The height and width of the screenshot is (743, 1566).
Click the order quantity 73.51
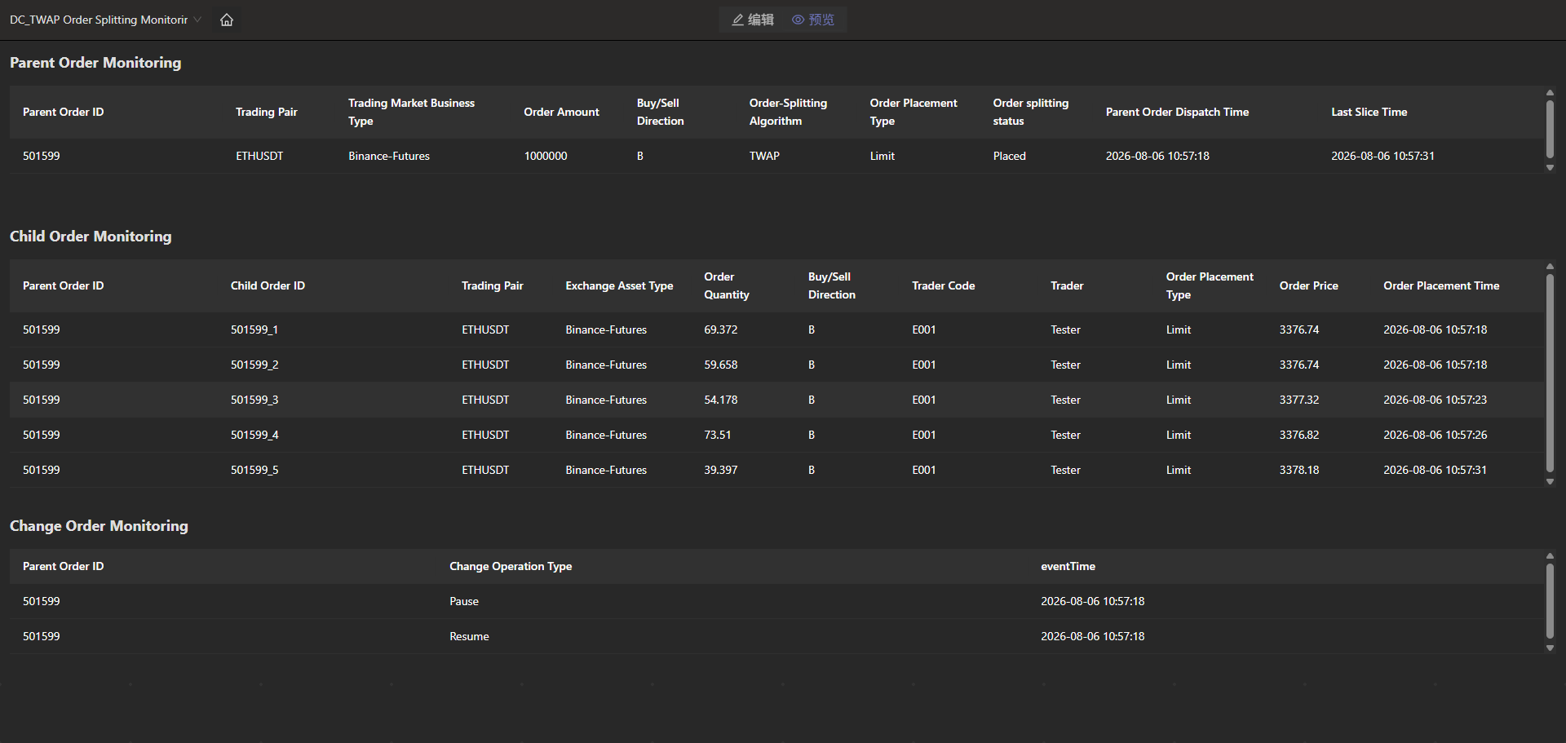coord(717,435)
